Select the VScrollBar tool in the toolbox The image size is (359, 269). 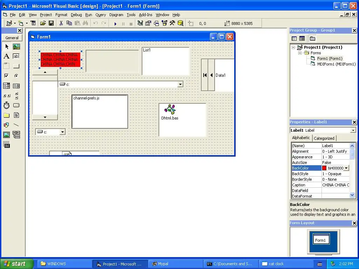[16, 96]
